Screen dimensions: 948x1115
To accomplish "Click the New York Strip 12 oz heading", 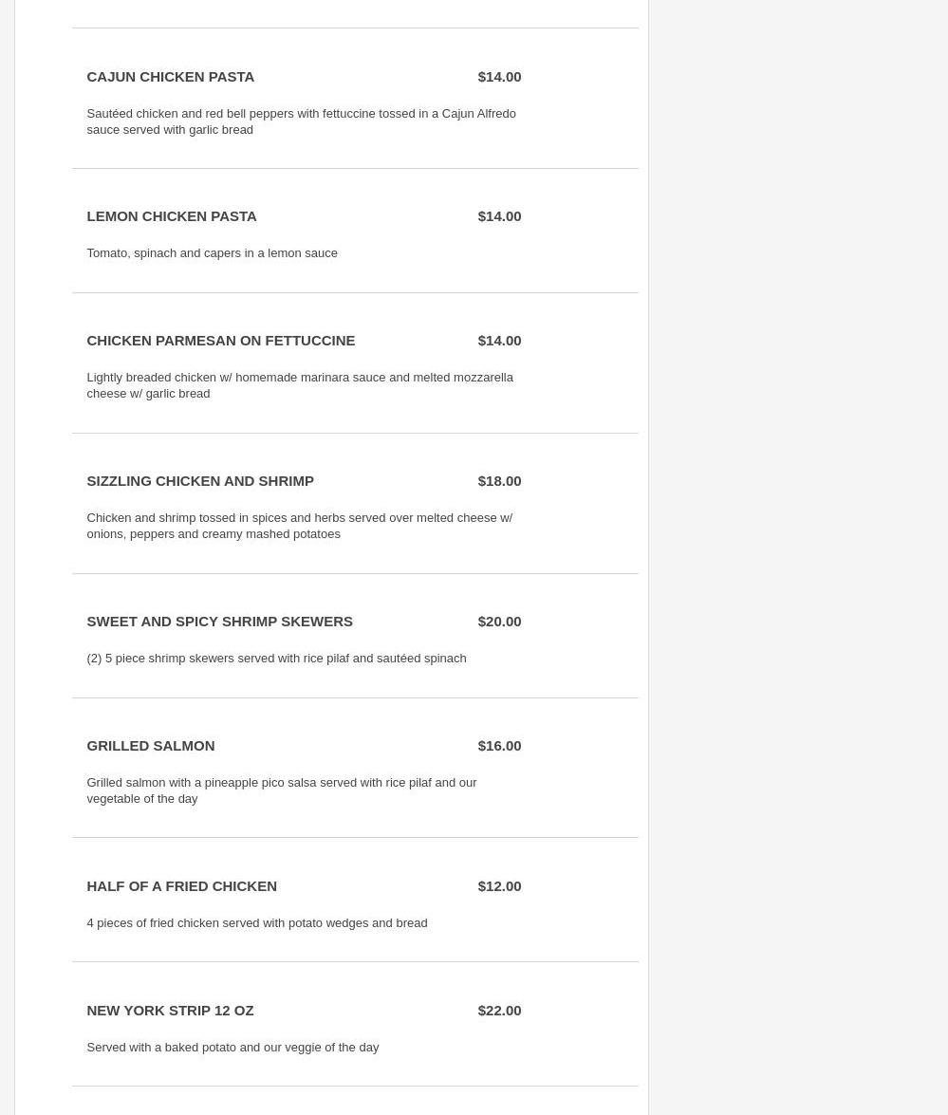I will point(170,1011).
